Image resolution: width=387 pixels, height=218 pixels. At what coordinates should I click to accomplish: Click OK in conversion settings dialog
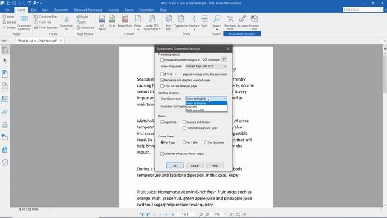175,165
